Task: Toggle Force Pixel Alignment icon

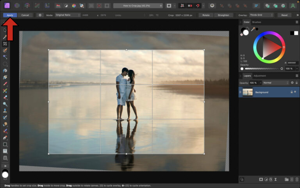Action: (182, 6)
